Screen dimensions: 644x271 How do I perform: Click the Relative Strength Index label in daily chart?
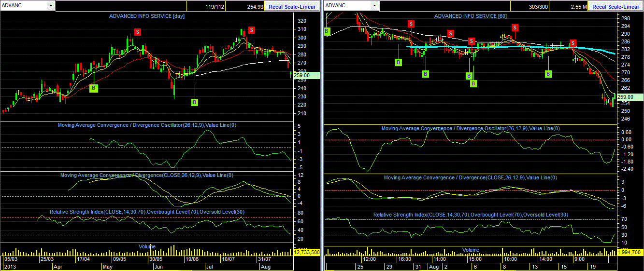(x=147, y=212)
